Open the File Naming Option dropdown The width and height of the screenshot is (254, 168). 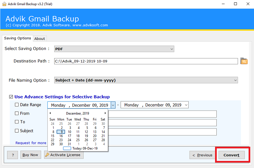click(146, 80)
